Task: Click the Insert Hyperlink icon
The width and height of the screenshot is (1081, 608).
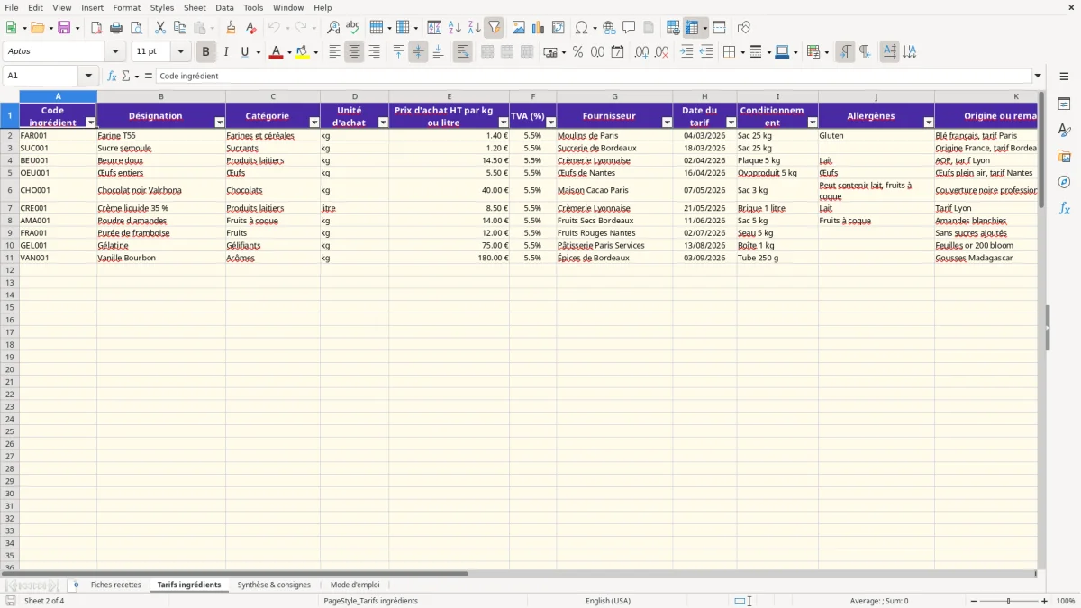Action: pos(609,28)
